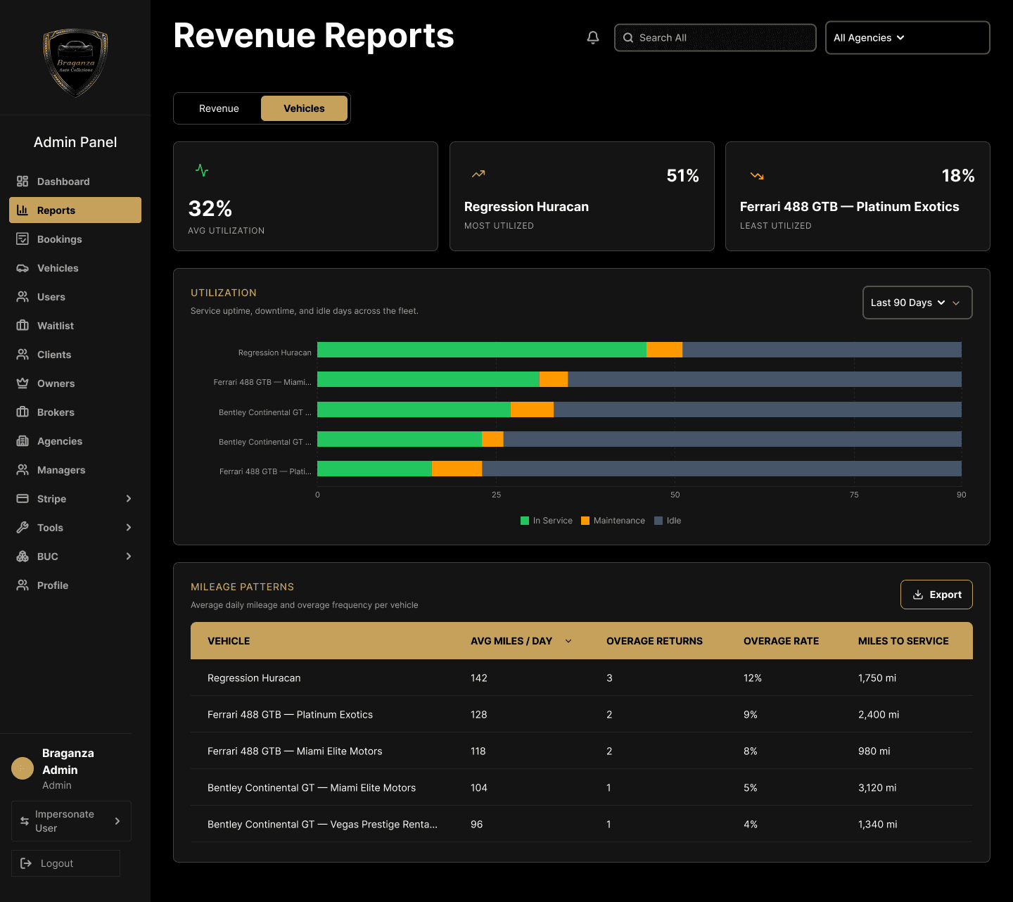Click the Dashboard sidebar icon
This screenshot has width=1013, height=902.
(23, 182)
